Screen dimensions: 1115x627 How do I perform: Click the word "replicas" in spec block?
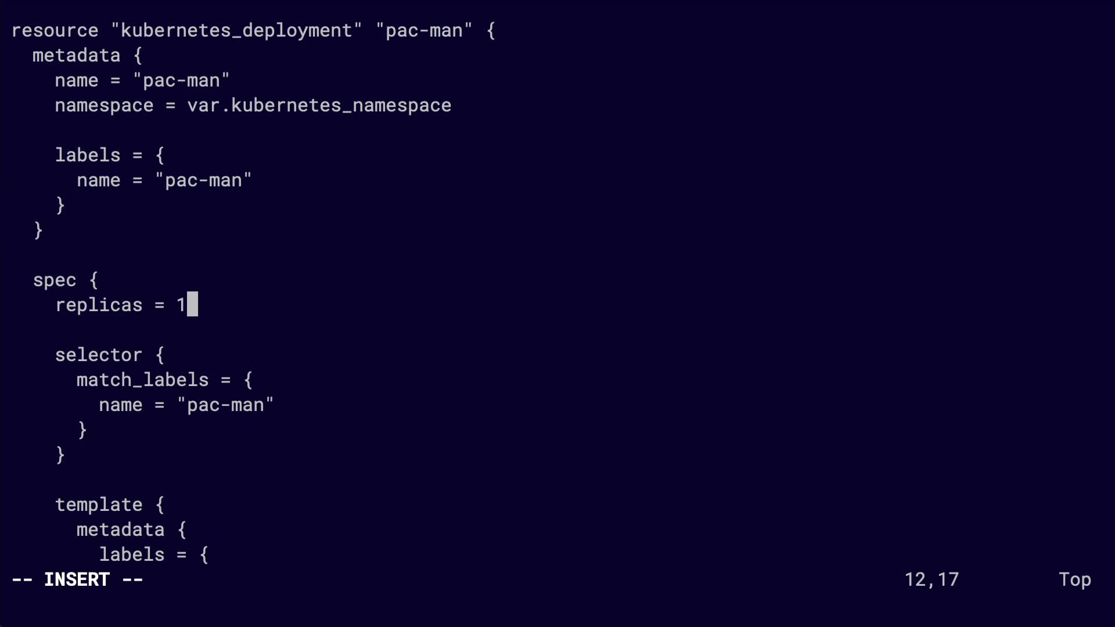tap(99, 305)
